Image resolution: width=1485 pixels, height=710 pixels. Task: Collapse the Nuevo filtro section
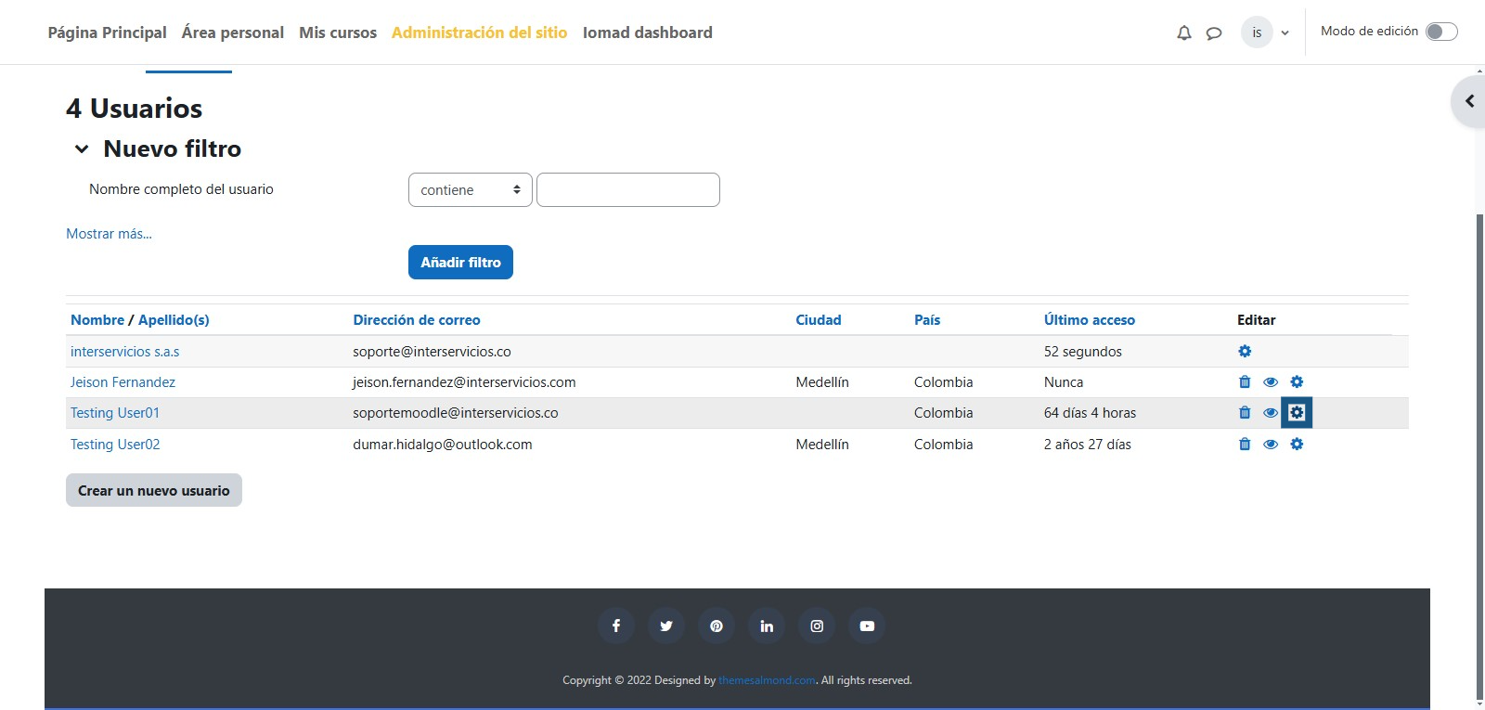coord(82,149)
